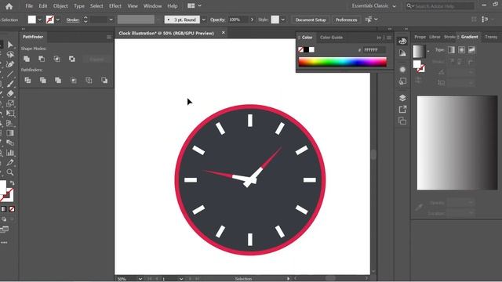Set toolbar paint mode to None
The width and height of the screenshot is (502, 282).
click(12, 209)
